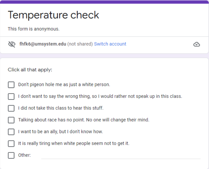Screen dimensions: 209x169
Task: Open the Switch account link
Action: coord(110,44)
